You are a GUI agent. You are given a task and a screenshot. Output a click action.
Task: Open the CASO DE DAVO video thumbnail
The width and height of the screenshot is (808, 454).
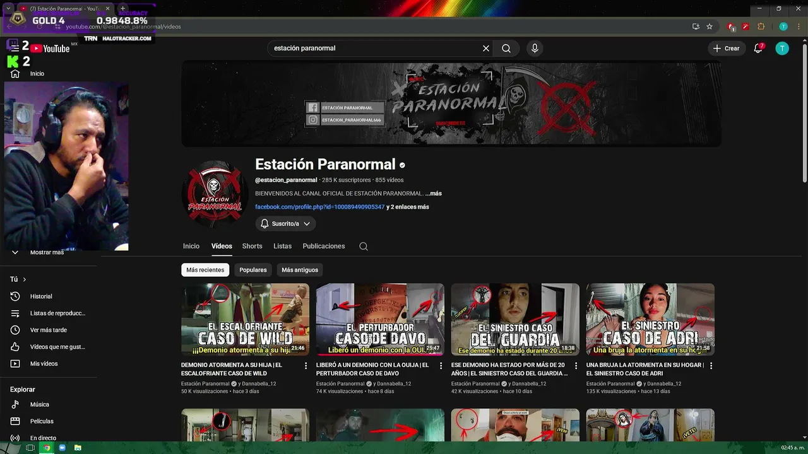[x=380, y=319]
